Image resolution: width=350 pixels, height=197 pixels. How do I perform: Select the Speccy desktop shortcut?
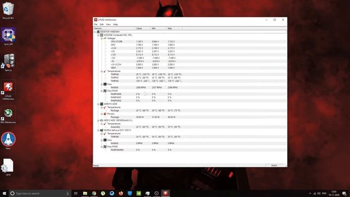(8, 62)
